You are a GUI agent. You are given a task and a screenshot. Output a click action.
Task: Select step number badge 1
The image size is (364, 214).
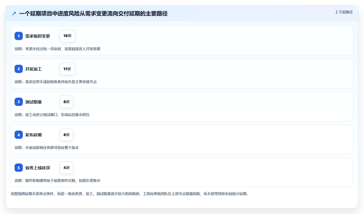click(x=19, y=36)
